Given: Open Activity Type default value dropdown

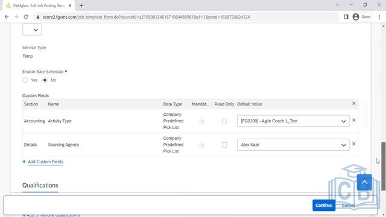Looking at the screenshot, I should pyautogui.click(x=293, y=121).
